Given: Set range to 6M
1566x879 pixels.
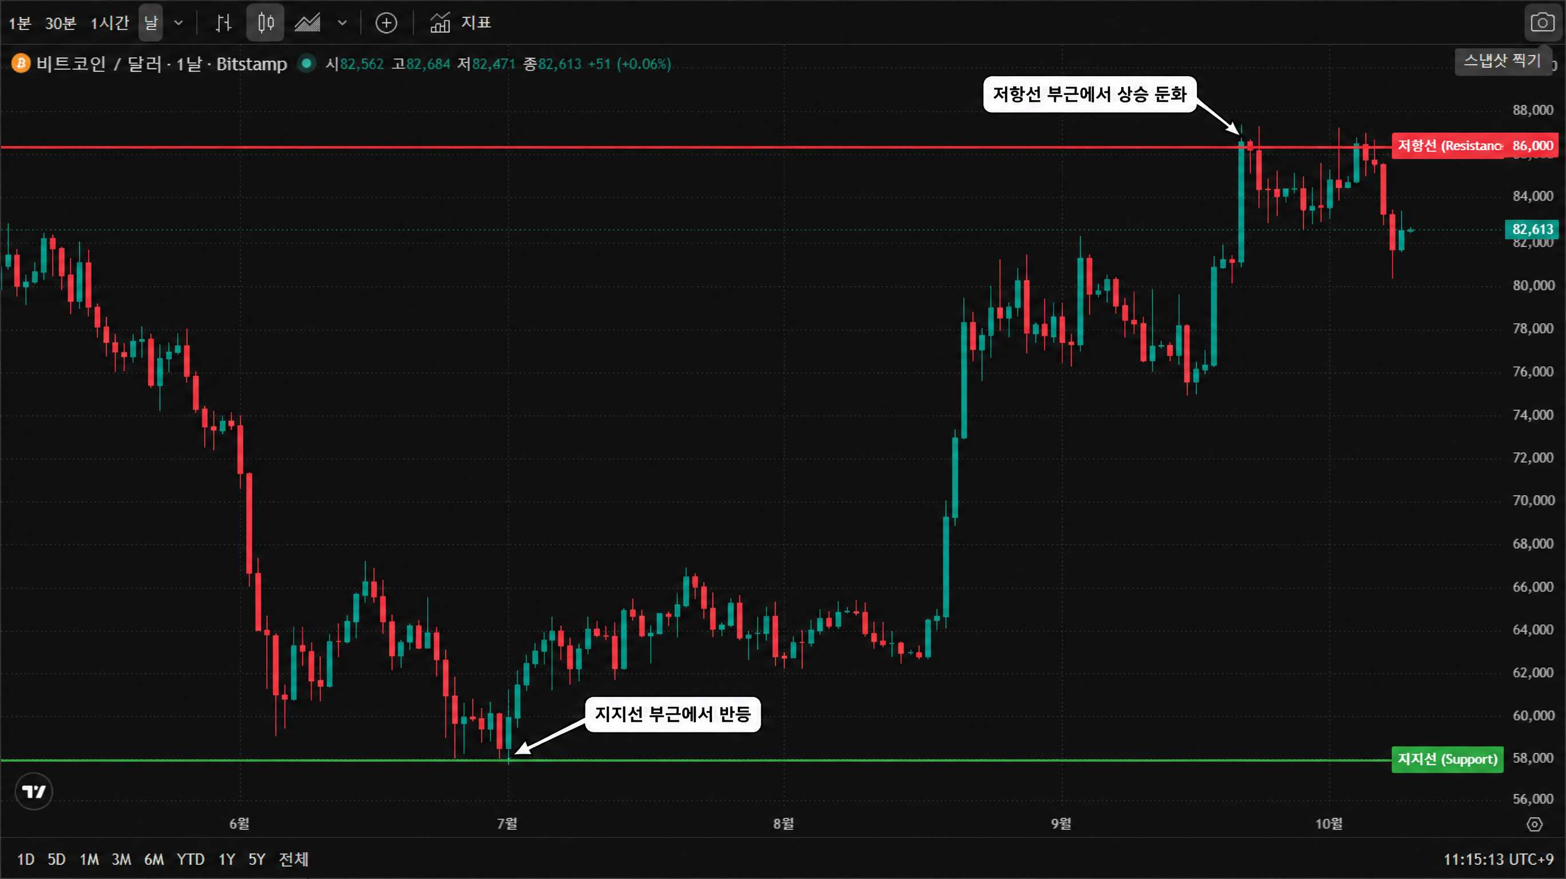Looking at the screenshot, I should click(154, 859).
